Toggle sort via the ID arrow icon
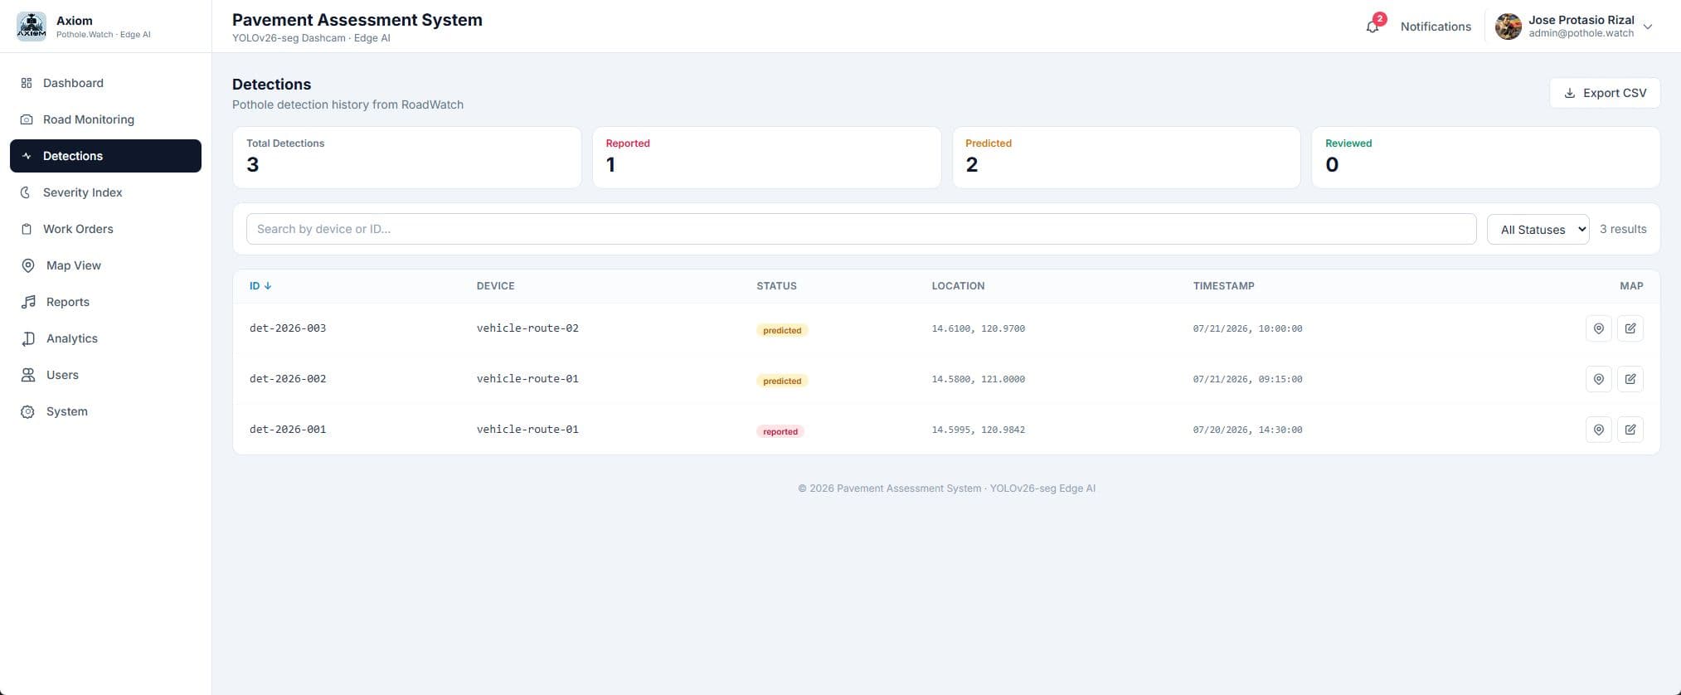1681x695 pixels. [x=268, y=286]
